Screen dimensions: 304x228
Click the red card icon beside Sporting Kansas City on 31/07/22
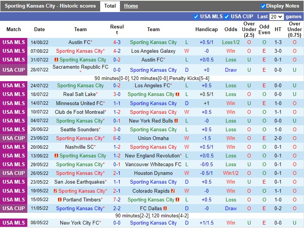click(x=56, y=60)
